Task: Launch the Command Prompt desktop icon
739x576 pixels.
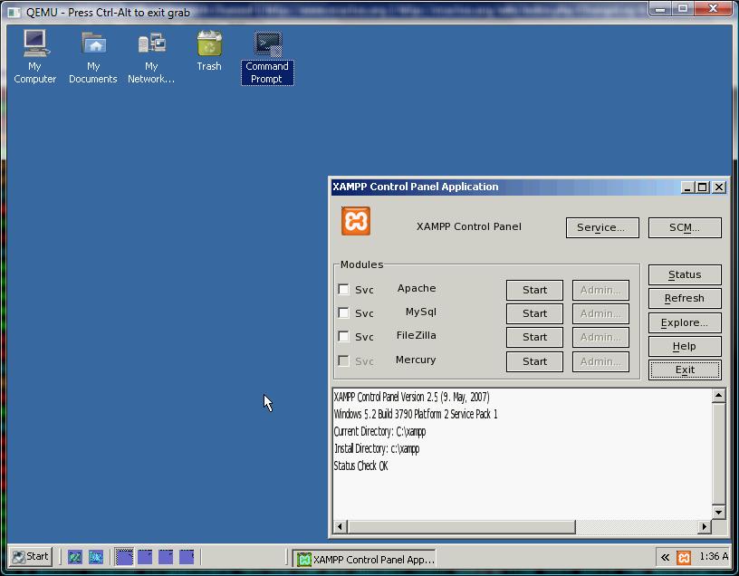Action: coord(267,45)
